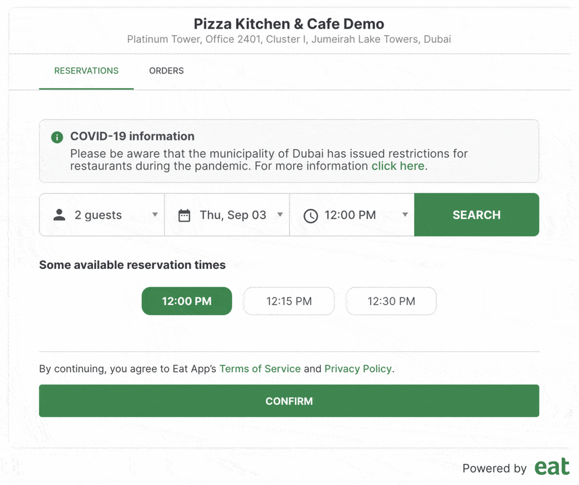Image resolution: width=579 pixels, height=485 pixels.
Task: Click the calendar icon beside the date
Action: [x=185, y=214]
